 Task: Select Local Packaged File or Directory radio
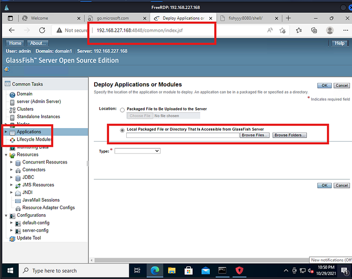[122, 130]
